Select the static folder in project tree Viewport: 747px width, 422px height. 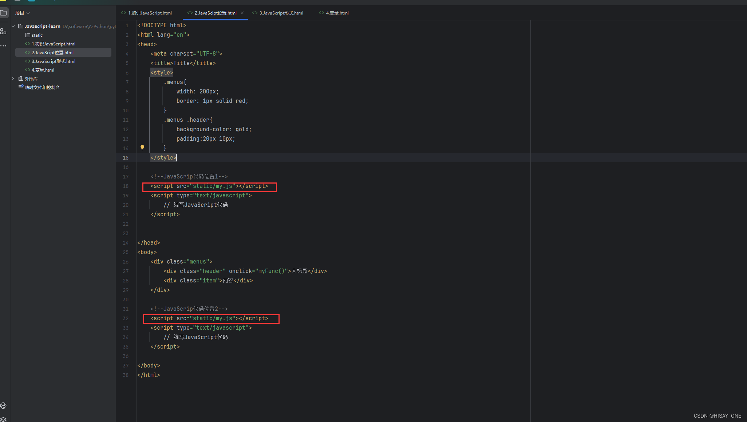(34, 35)
